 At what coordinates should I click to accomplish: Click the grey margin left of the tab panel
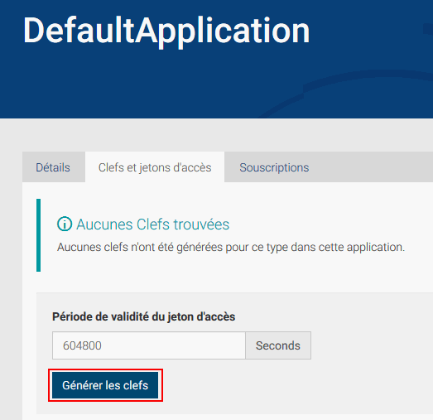tap(11, 277)
